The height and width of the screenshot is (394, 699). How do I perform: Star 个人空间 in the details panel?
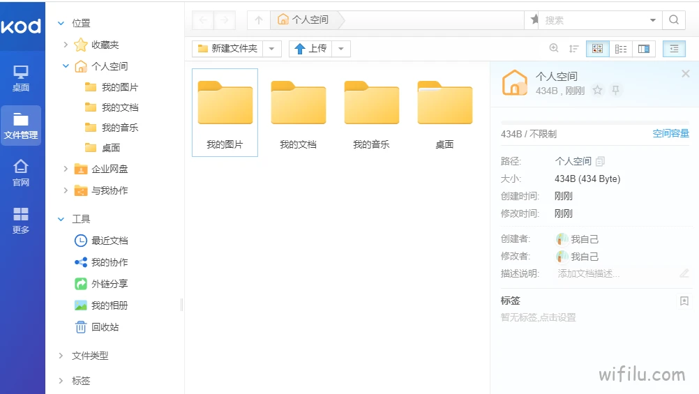[x=597, y=91]
